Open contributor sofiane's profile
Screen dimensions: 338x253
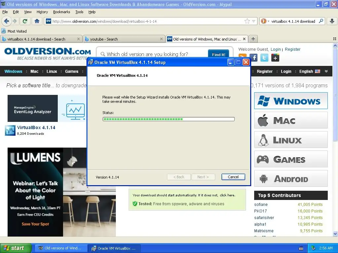tap(261, 204)
